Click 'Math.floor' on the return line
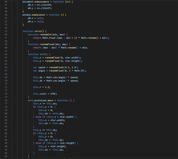Screen dimensions: 178x159 click(49, 38)
